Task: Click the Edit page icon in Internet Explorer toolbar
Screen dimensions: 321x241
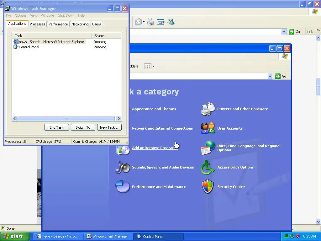Action: [x=160, y=22]
